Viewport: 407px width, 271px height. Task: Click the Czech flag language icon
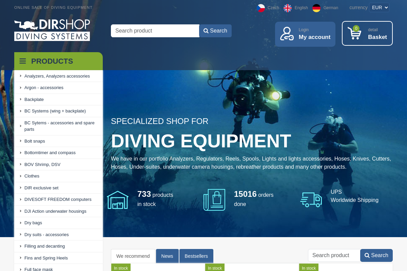pos(261,7)
